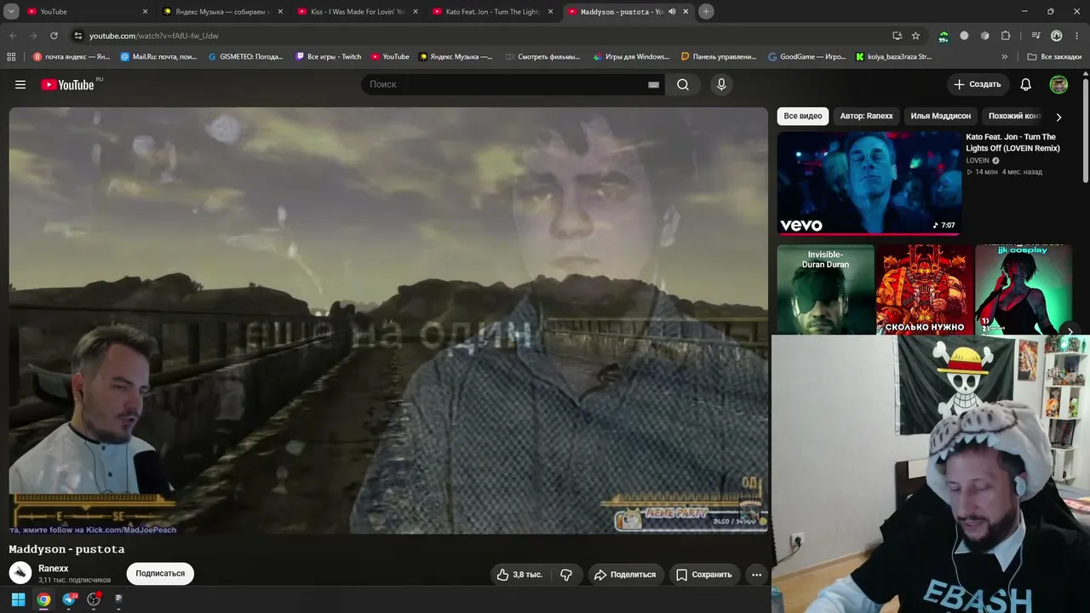The width and height of the screenshot is (1090, 613).
Task: Open the YouTube account avatar menu
Action: point(1058,84)
